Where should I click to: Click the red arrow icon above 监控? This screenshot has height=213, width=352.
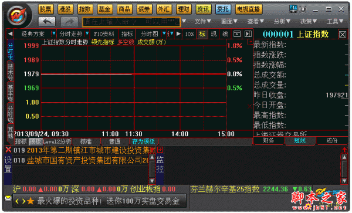[x=160, y=150]
